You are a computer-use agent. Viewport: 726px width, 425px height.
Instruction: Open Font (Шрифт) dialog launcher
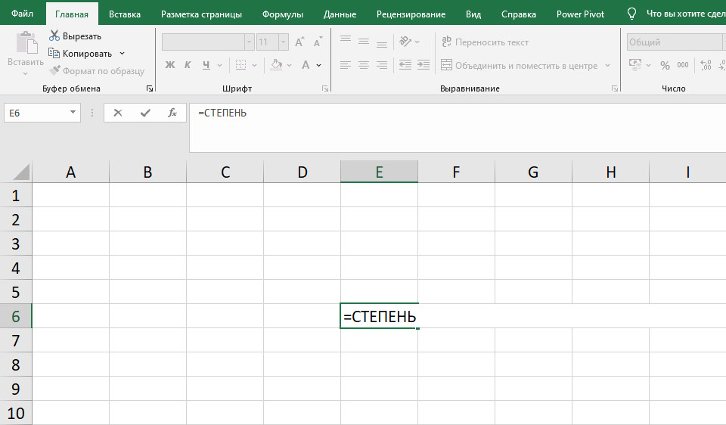pos(325,88)
